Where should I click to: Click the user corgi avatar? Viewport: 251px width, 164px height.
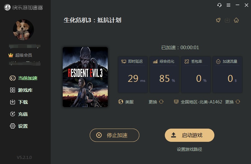23,30
